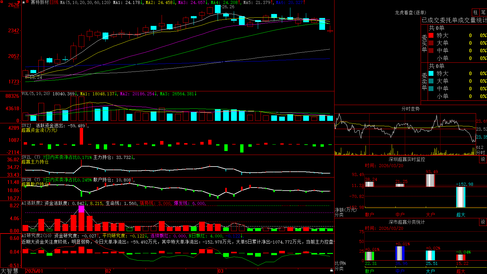The image size is (487, 274).
Task: Click the 分时走势 panel title
Action: tap(410, 109)
